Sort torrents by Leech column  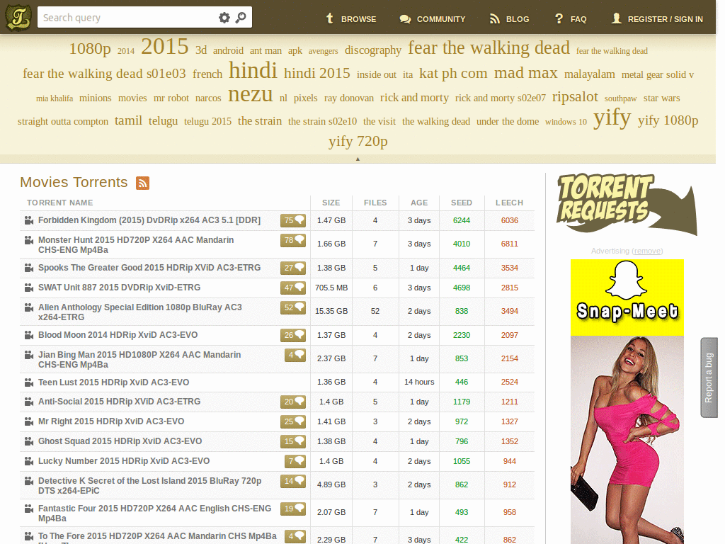coord(509,203)
